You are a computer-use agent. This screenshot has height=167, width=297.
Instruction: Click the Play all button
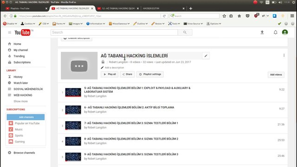(x=110, y=74)
